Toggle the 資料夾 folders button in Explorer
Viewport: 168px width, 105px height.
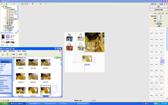[x=19, y=54]
